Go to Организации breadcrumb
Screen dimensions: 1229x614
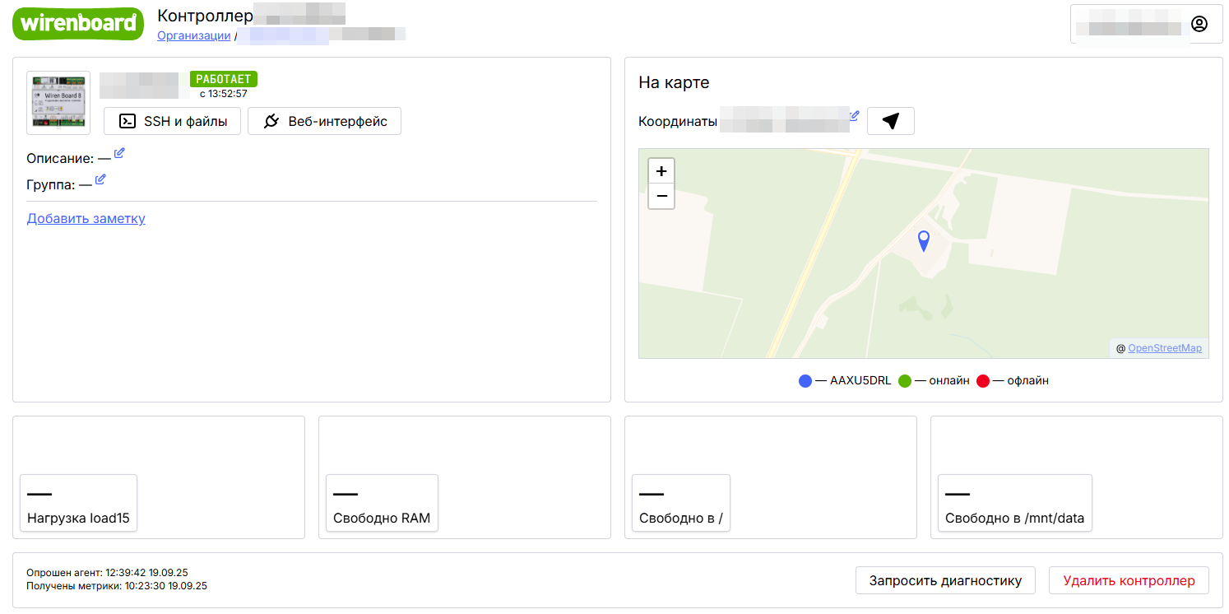point(193,35)
